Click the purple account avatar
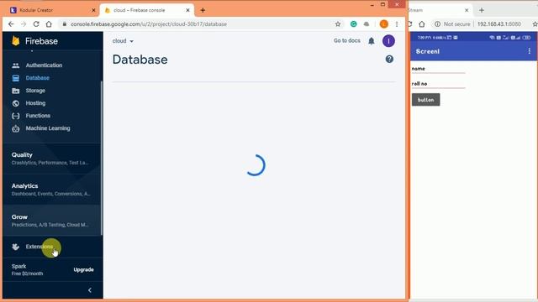538x302 pixels. [x=388, y=41]
